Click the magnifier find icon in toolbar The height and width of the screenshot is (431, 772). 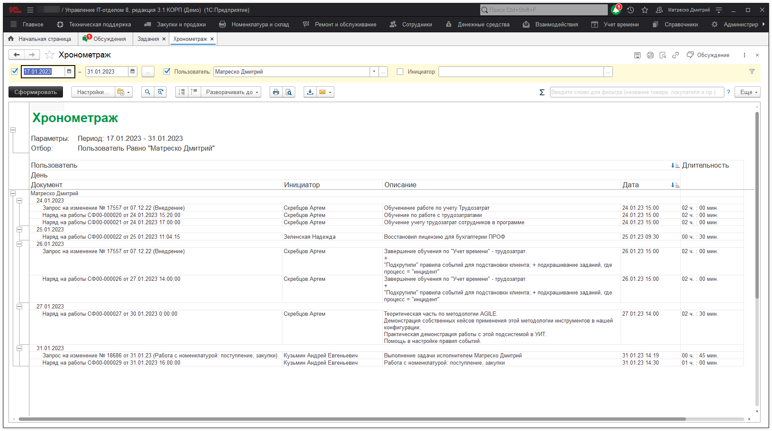(148, 92)
